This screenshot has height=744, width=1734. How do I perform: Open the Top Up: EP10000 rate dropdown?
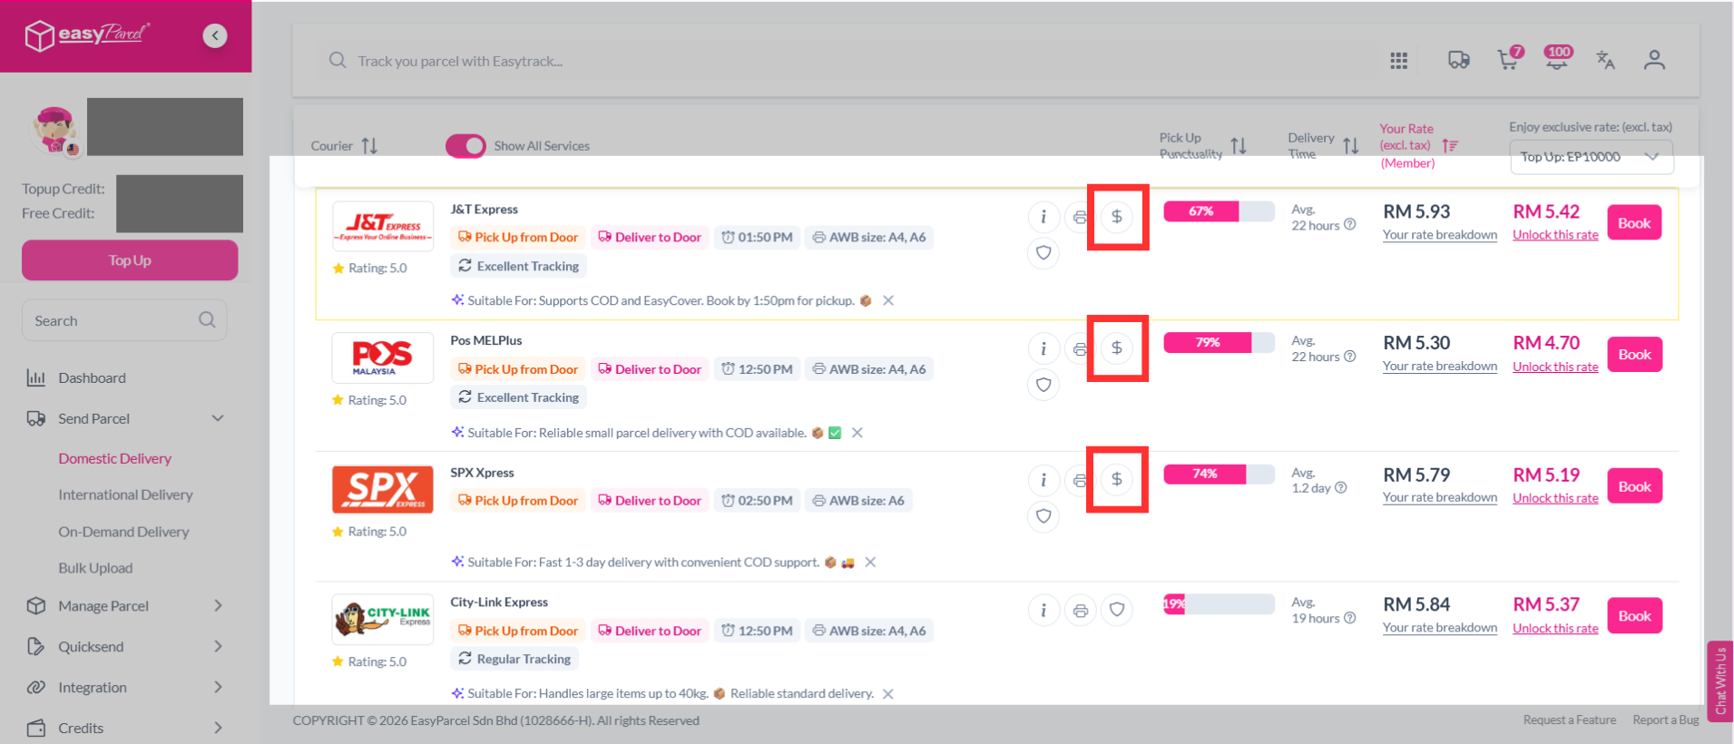pos(1592,157)
